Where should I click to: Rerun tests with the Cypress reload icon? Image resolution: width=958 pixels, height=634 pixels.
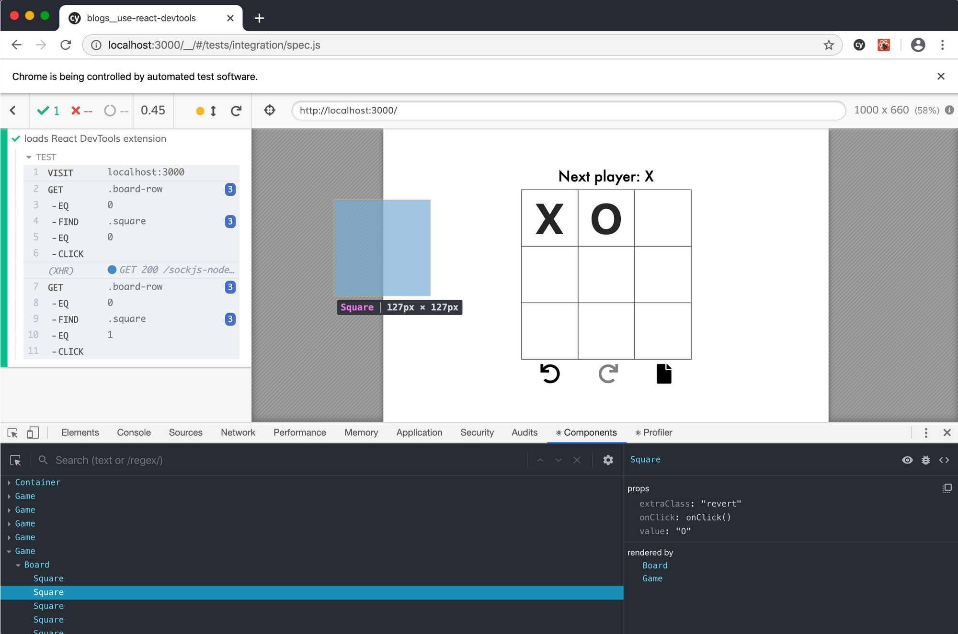236,111
